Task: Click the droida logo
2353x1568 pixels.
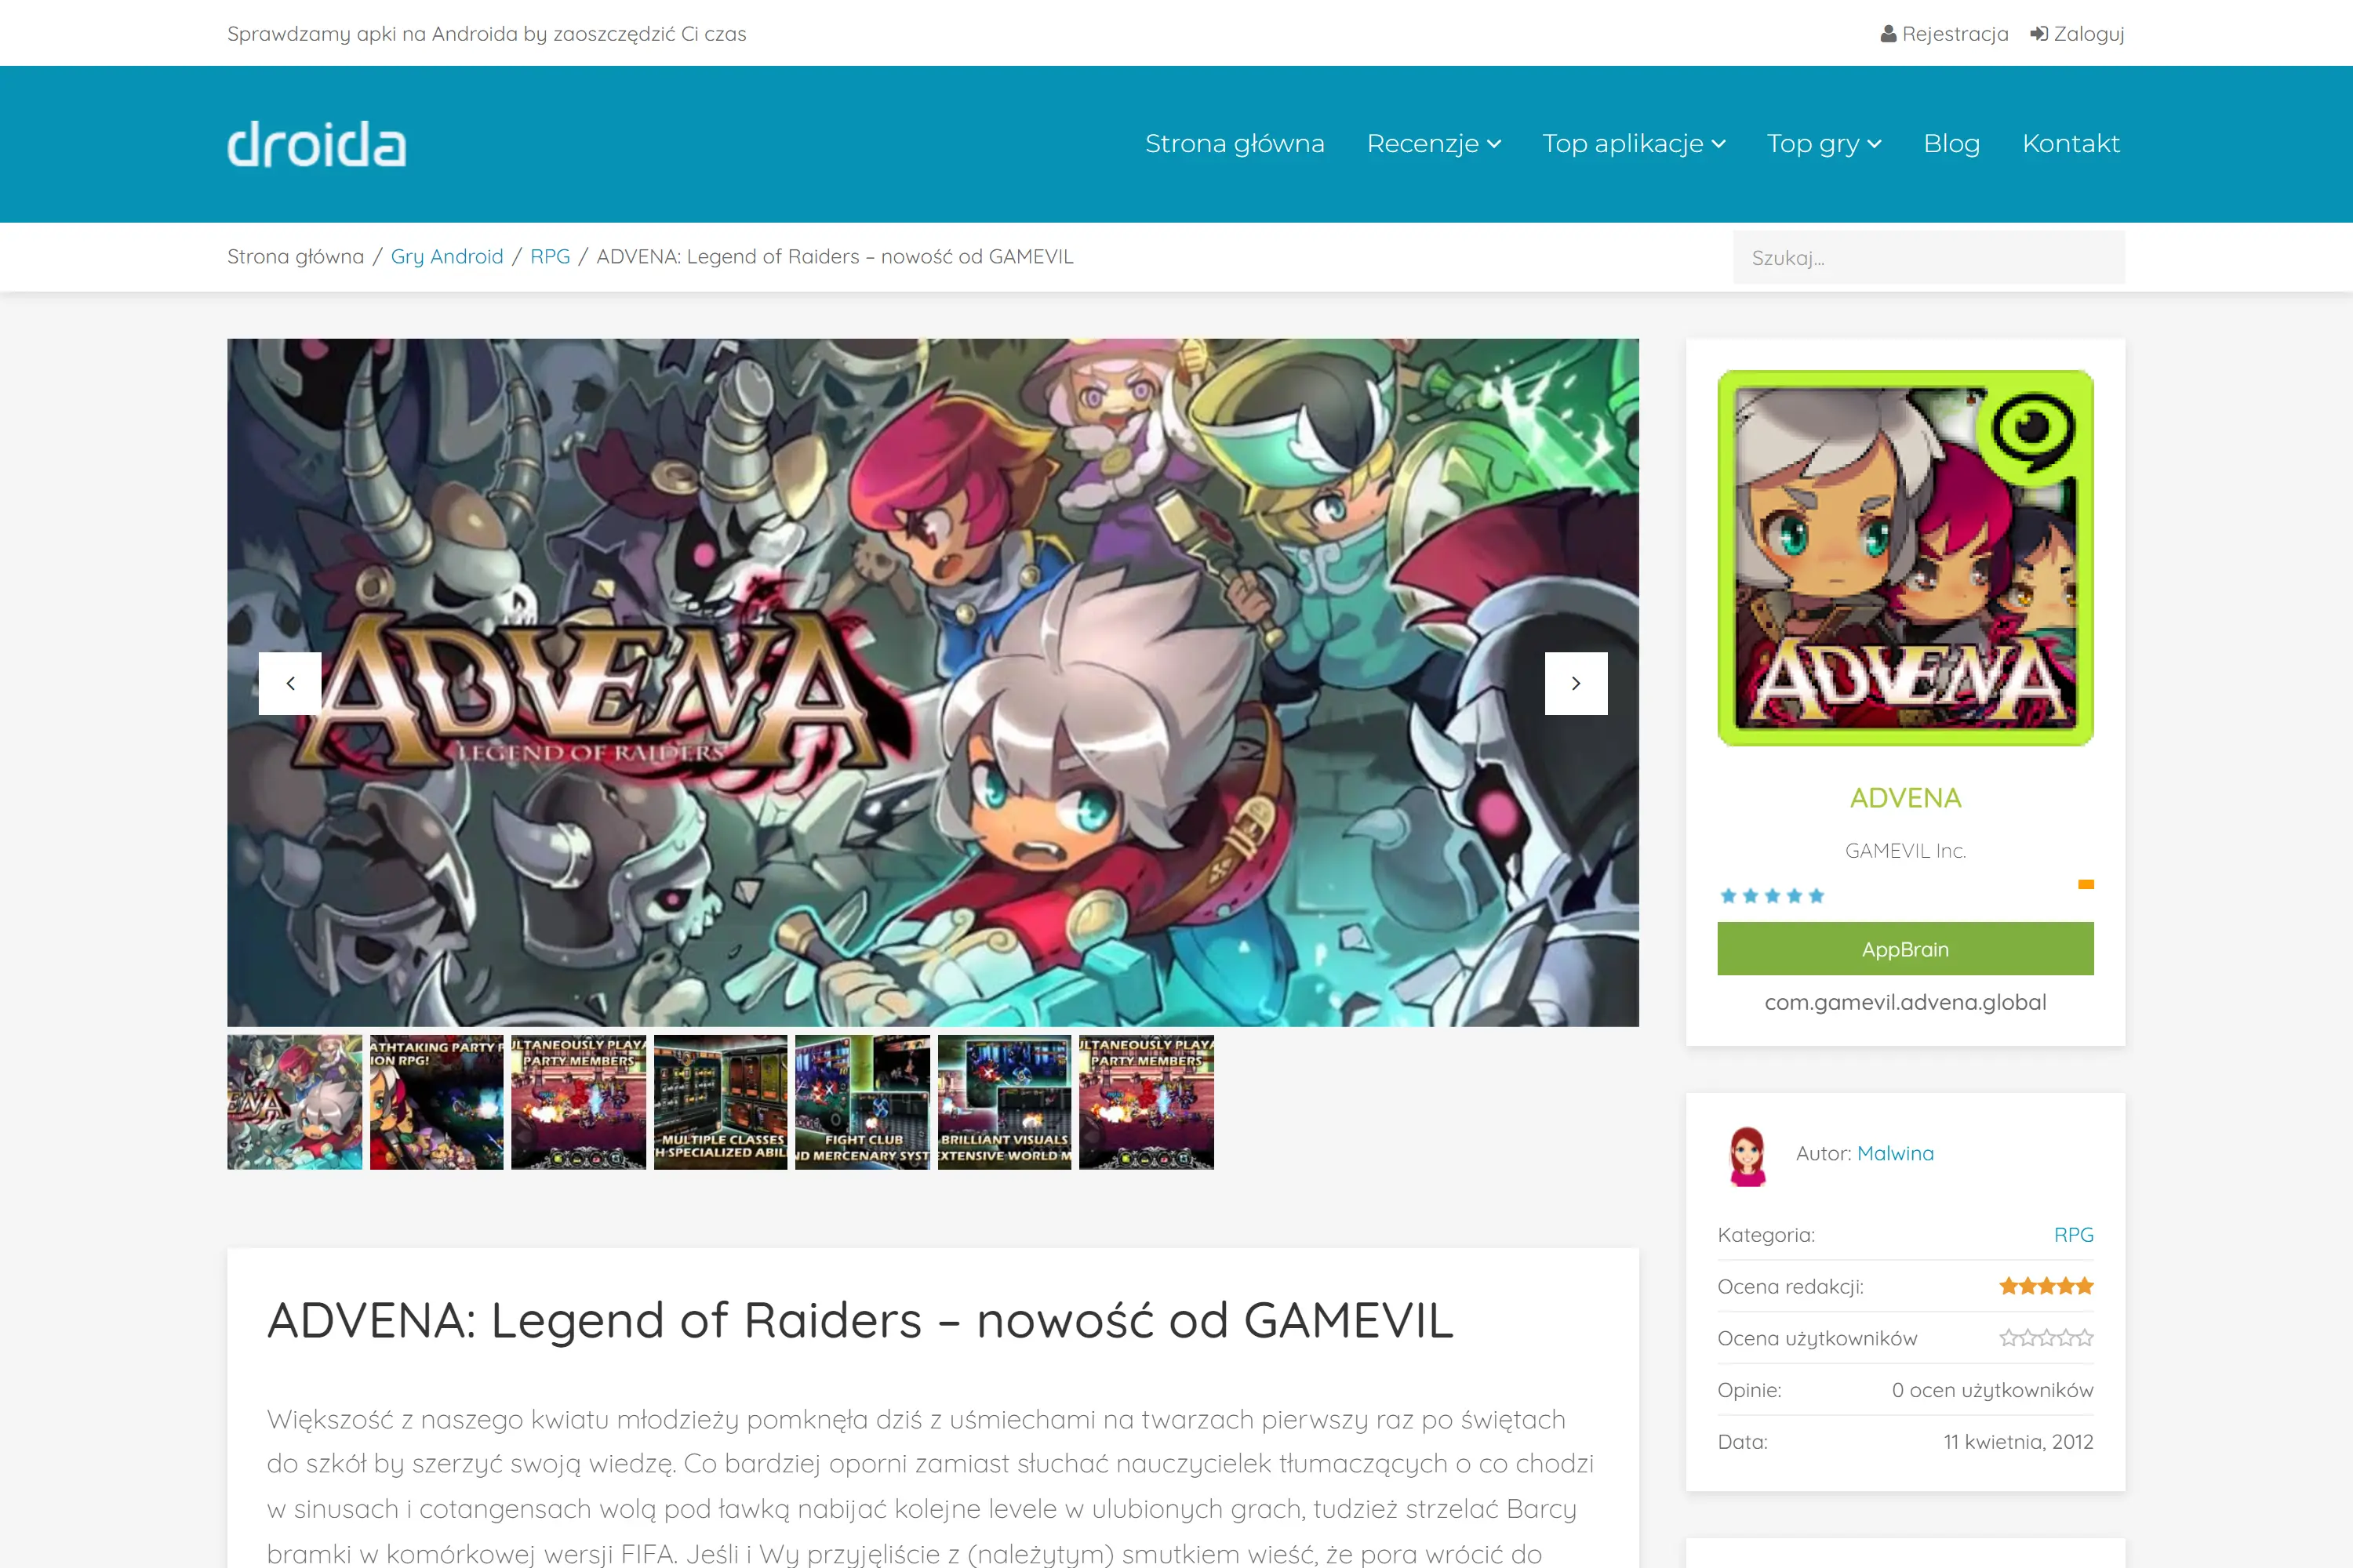Action: pyautogui.click(x=316, y=143)
